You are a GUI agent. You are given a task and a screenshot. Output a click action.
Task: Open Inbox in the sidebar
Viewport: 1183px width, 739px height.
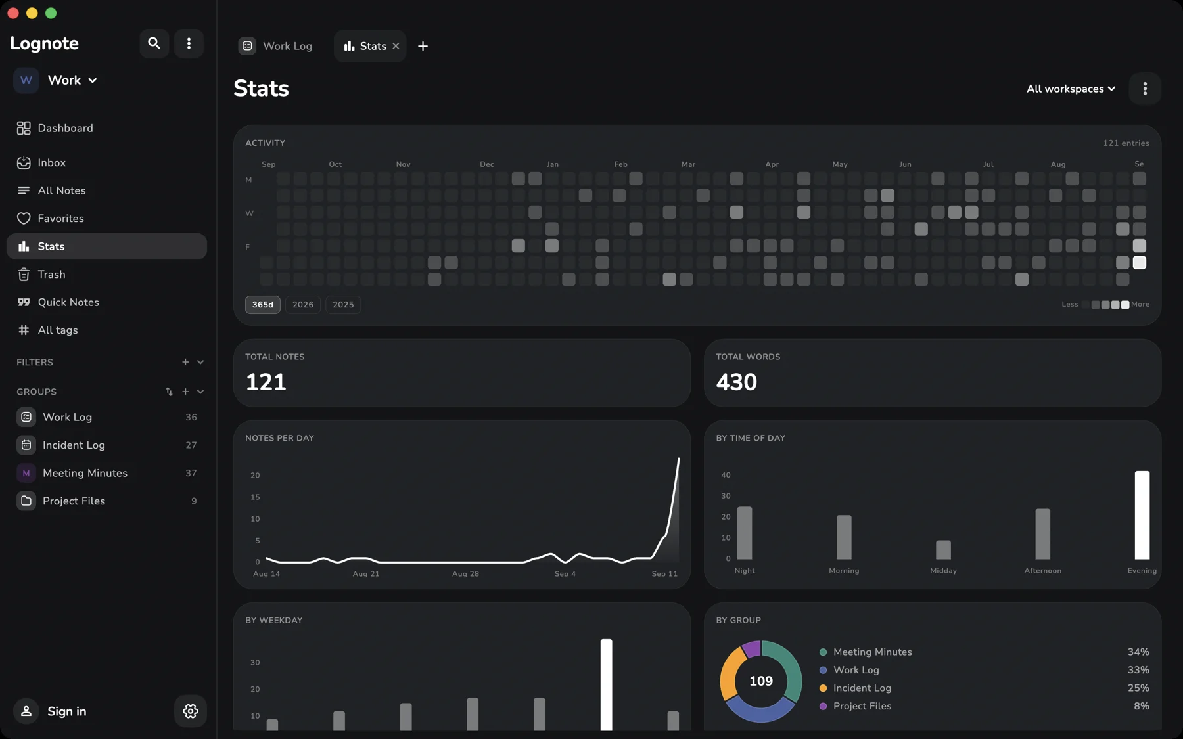point(106,162)
